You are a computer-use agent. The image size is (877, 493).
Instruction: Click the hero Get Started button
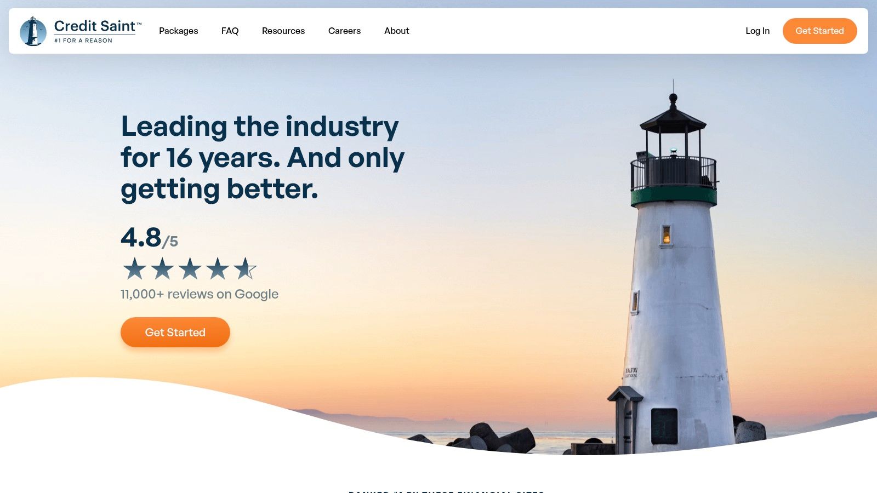[175, 332]
